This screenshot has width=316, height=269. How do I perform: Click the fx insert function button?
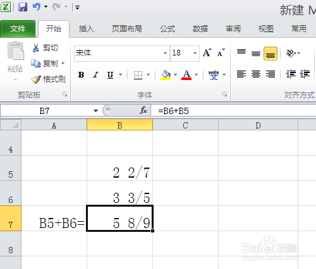(143, 110)
